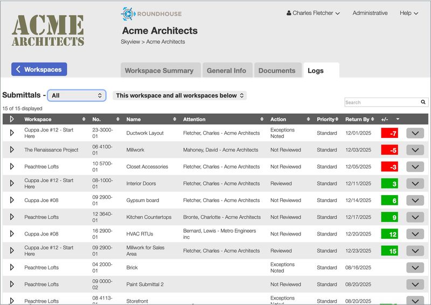Expand the Interior Doors row triangle

coord(12,183)
